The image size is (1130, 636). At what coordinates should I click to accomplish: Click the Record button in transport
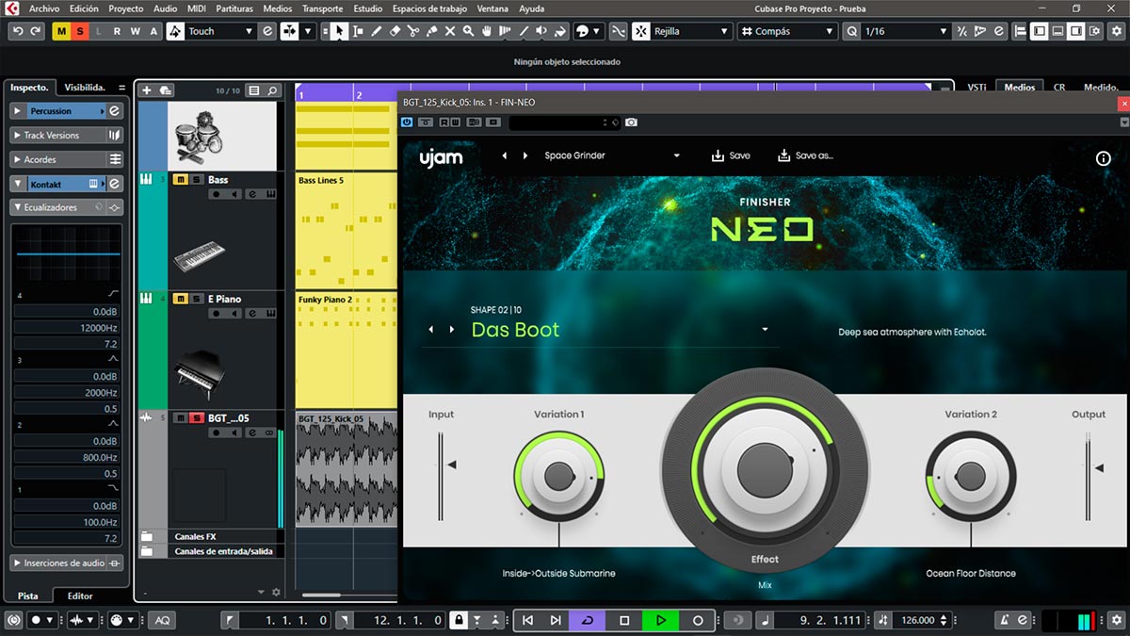tap(698, 620)
